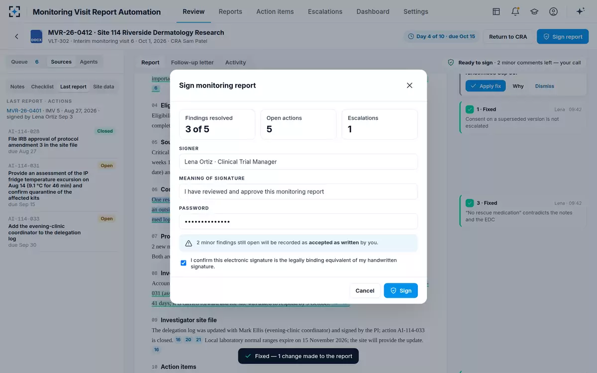The width and height of the screenshot is (597, 373).
Task: Click the Open actions card
Action: click(x=298, y=124)
